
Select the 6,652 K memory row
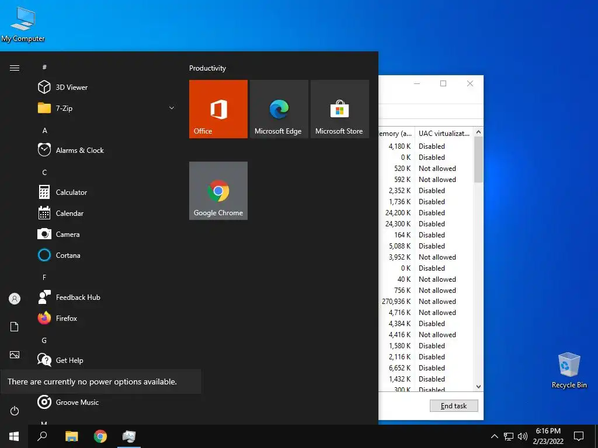[x=399, y=368]
